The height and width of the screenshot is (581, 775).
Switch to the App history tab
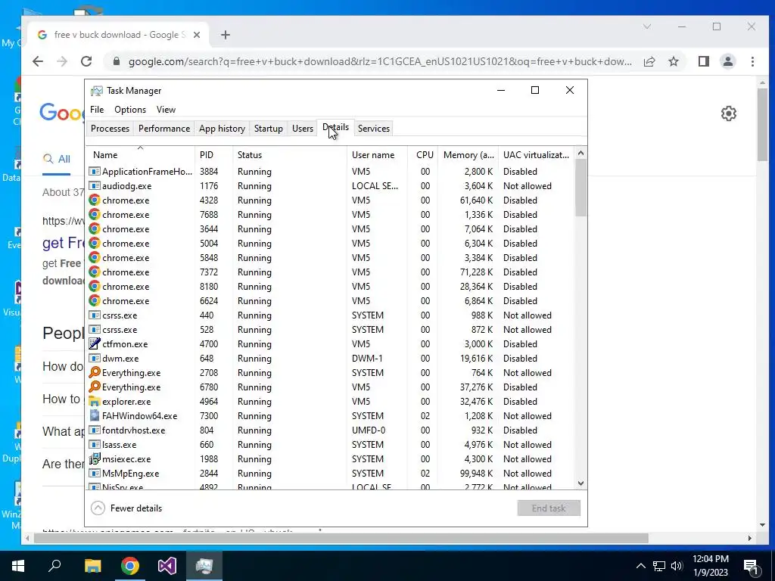tap(222, 129)
